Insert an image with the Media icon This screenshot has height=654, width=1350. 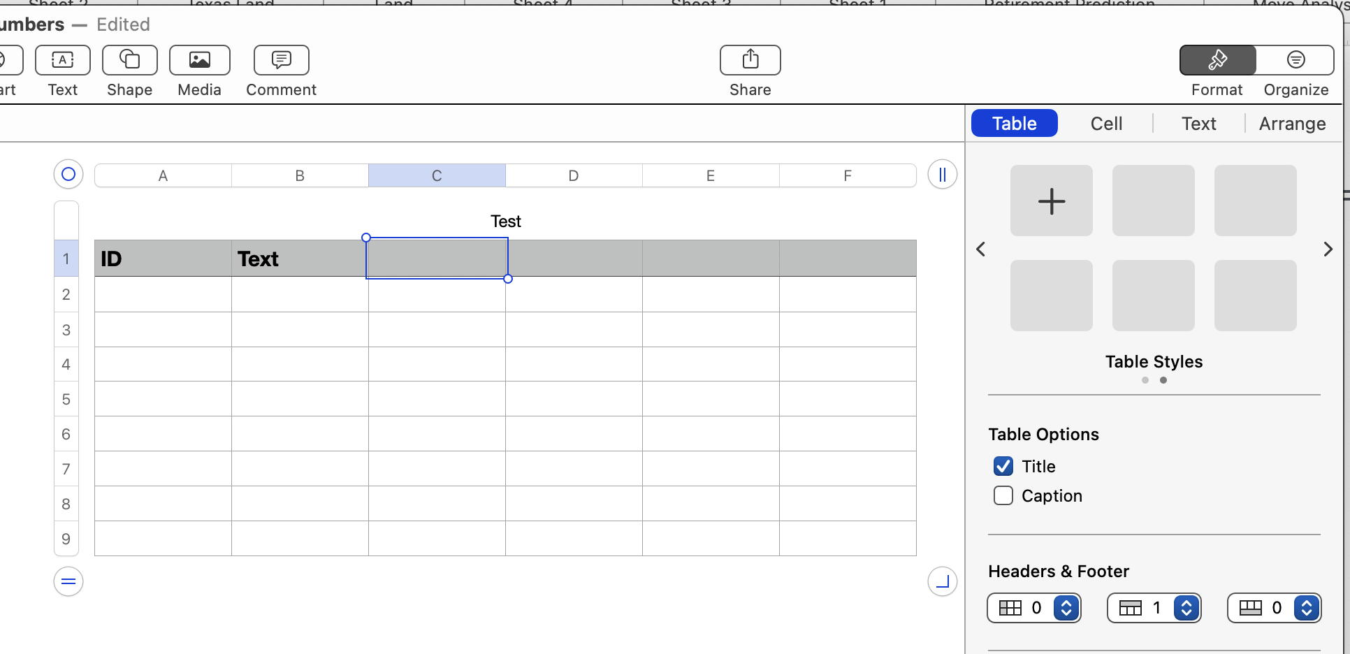199,60
